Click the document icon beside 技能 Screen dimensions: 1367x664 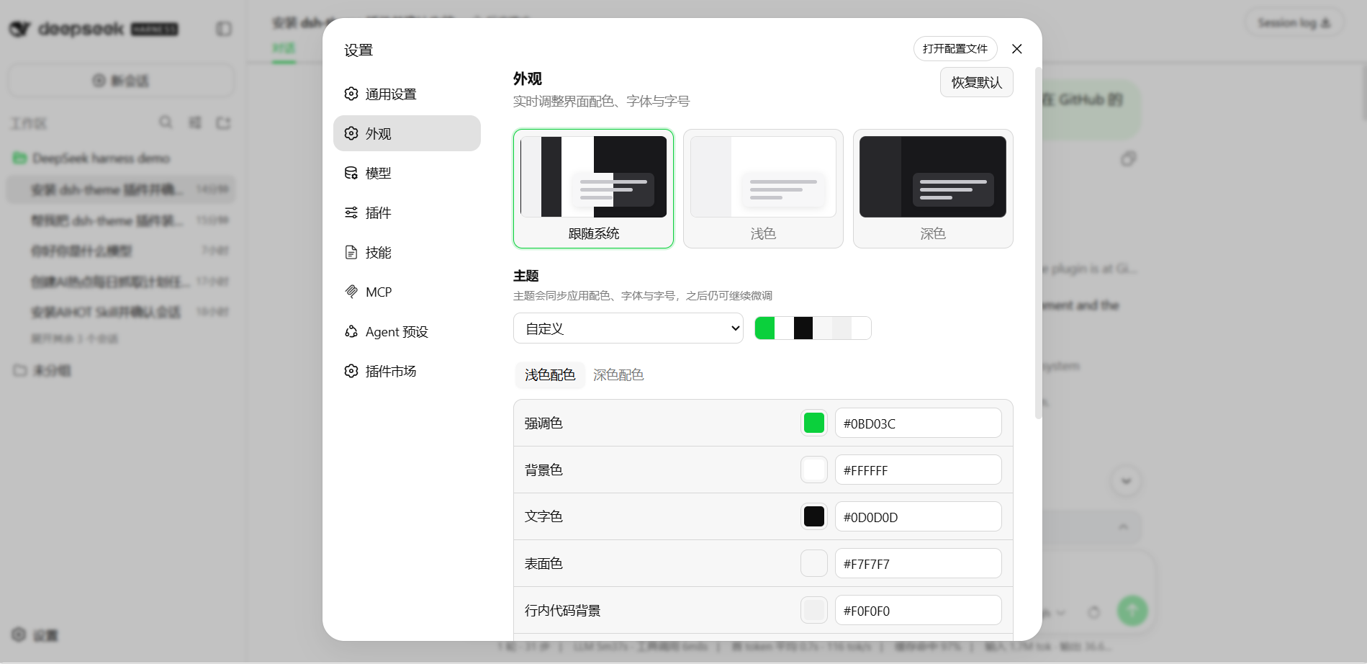[351, 252]
